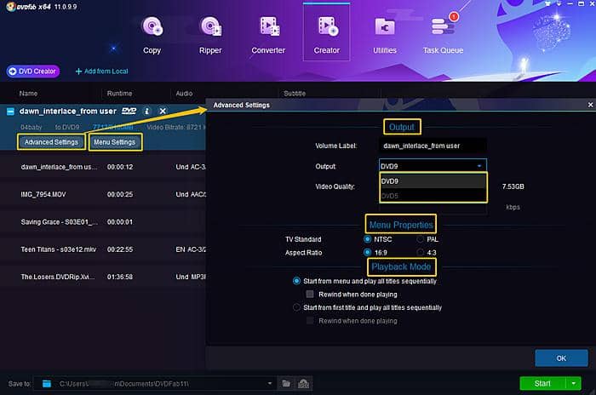Image resolution: width=596 pixels, height=395 pixels.
Task: Click the Menu Settings button
Action: [115, 141]
